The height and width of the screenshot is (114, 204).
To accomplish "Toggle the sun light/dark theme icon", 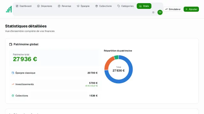I will [153, 12].
